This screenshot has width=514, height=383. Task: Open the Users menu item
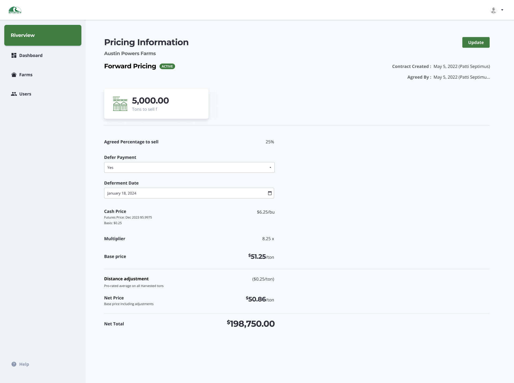tap(25, 94)
